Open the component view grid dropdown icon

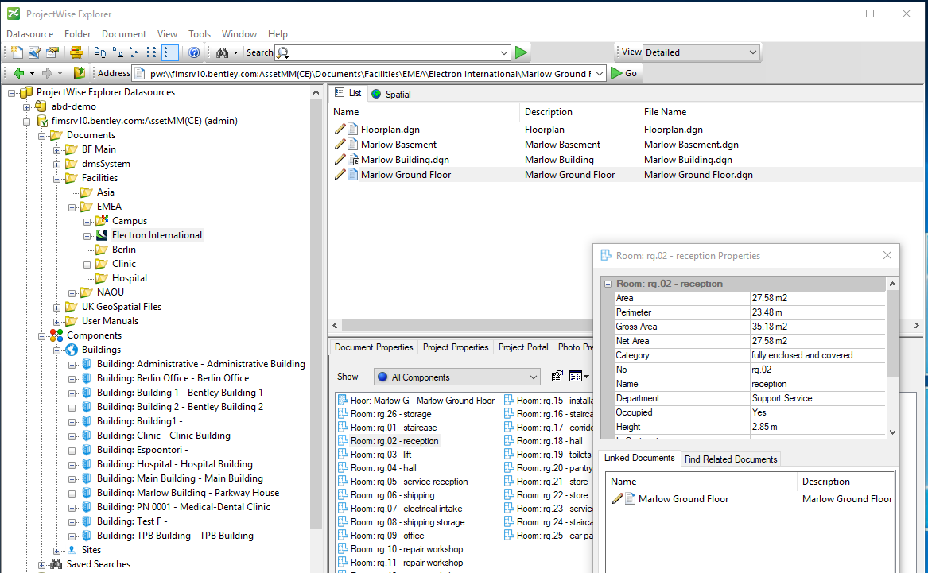pyautogui.click(x=579, y=377)
